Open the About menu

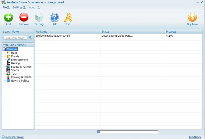coord(35,7)
